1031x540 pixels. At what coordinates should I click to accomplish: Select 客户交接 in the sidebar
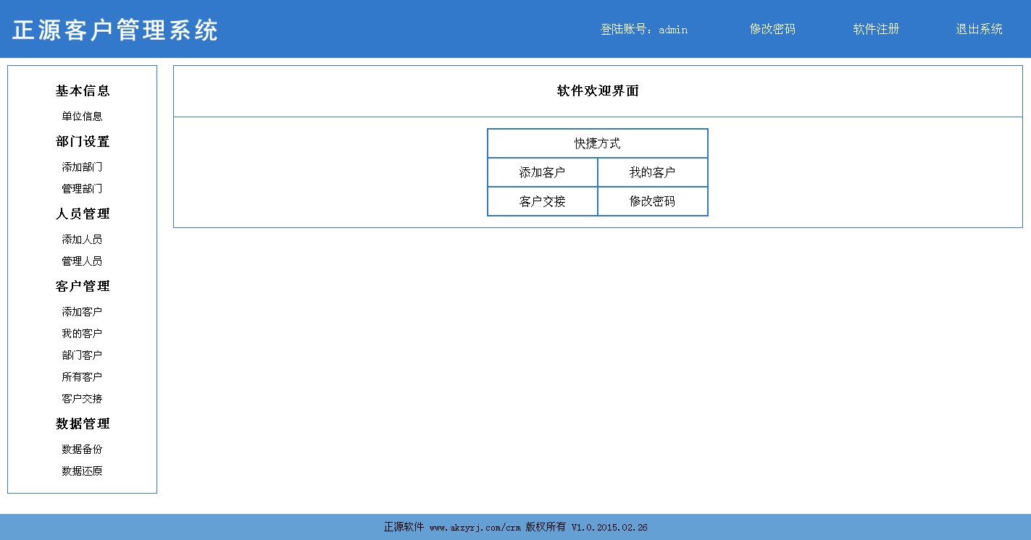[x=82, y=398]
